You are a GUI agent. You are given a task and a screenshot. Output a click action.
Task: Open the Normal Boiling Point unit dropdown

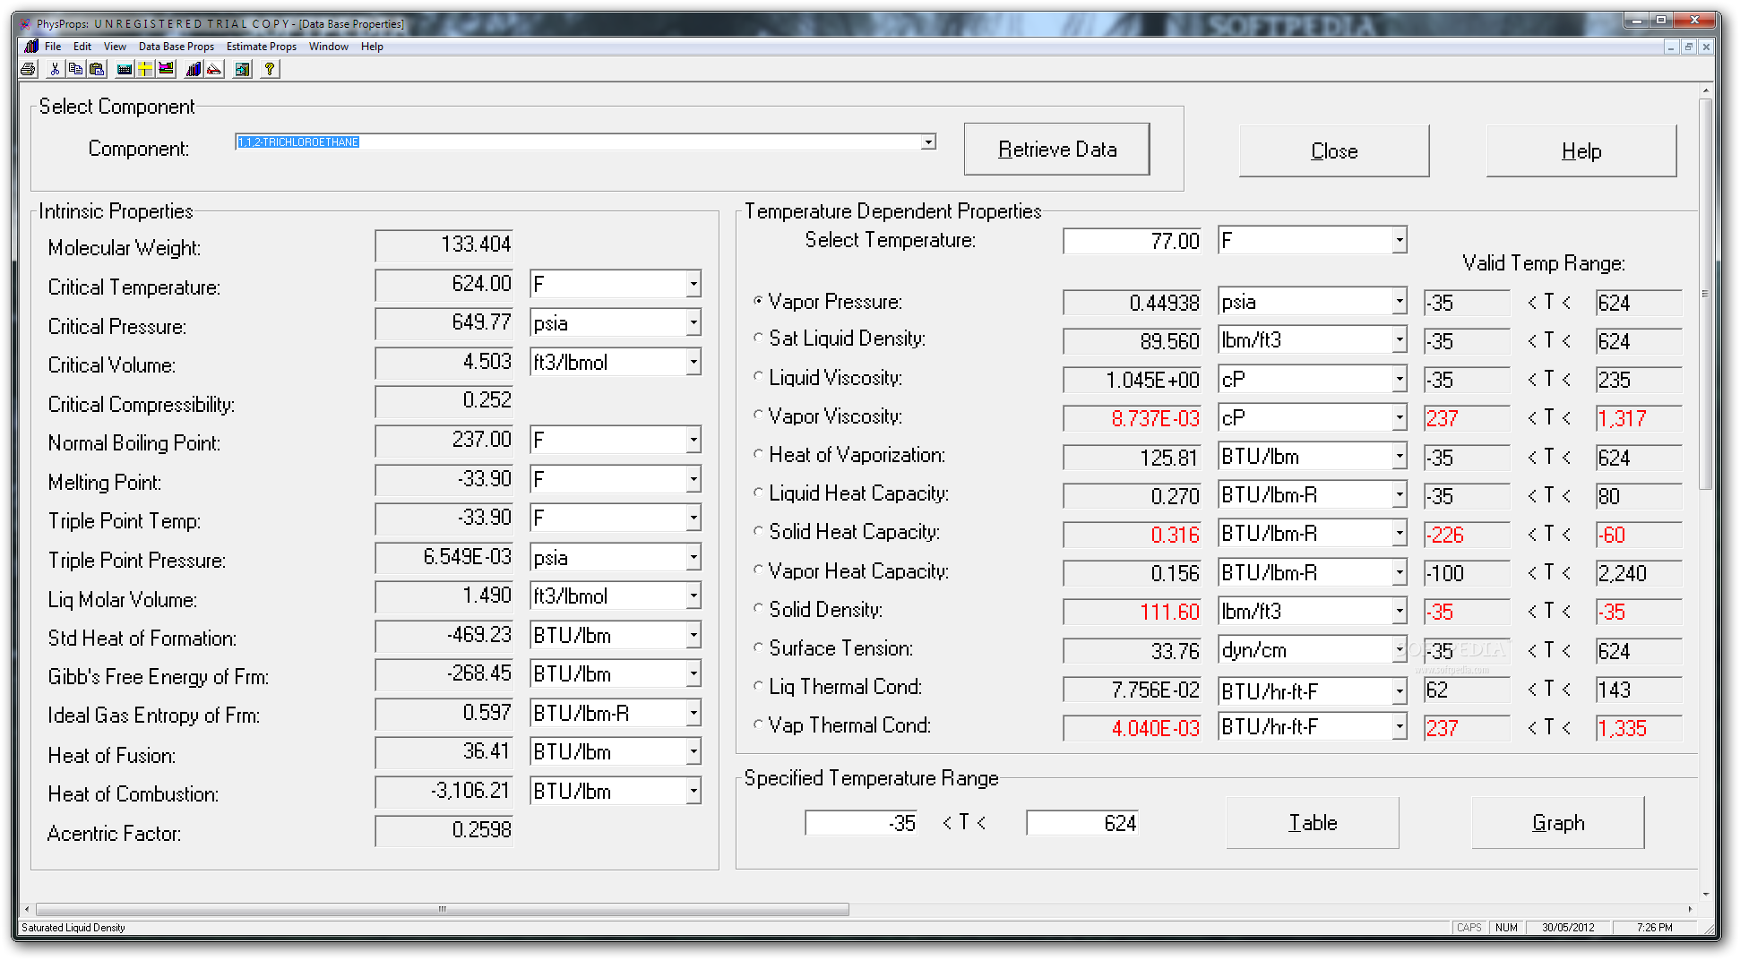(x=693, y=441)
